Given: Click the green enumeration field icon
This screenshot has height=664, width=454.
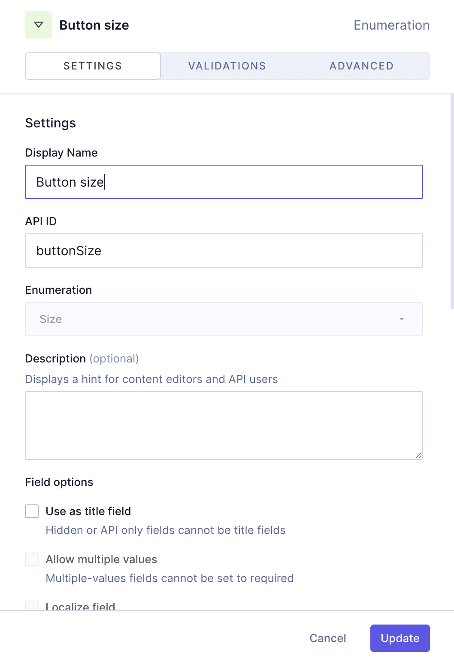Looking at the screenshot, I should (38, 24).
